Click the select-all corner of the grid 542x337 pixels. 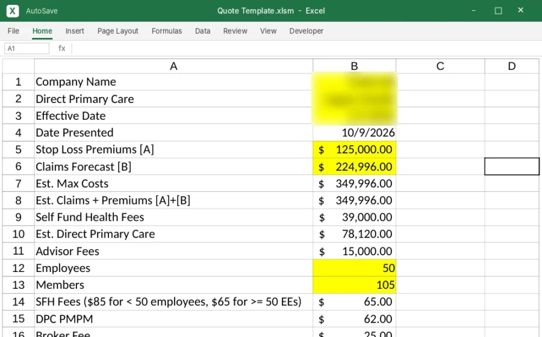point(18,66)
